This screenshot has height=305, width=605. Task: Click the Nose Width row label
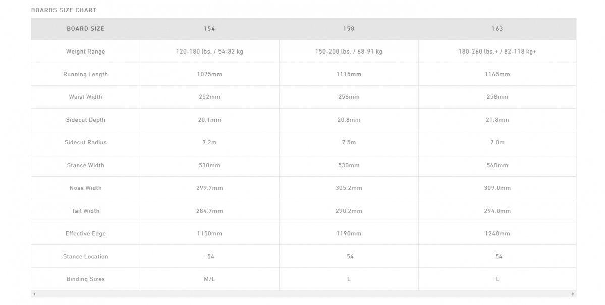pos(85,188)
